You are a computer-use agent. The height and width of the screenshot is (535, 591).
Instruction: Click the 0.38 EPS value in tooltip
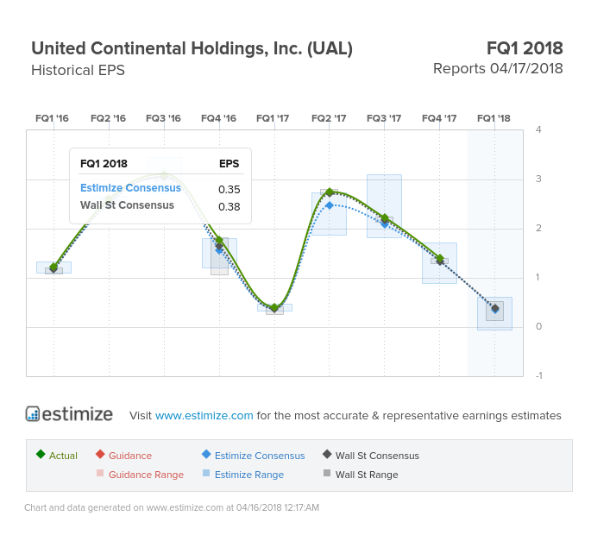coord(229,206)
